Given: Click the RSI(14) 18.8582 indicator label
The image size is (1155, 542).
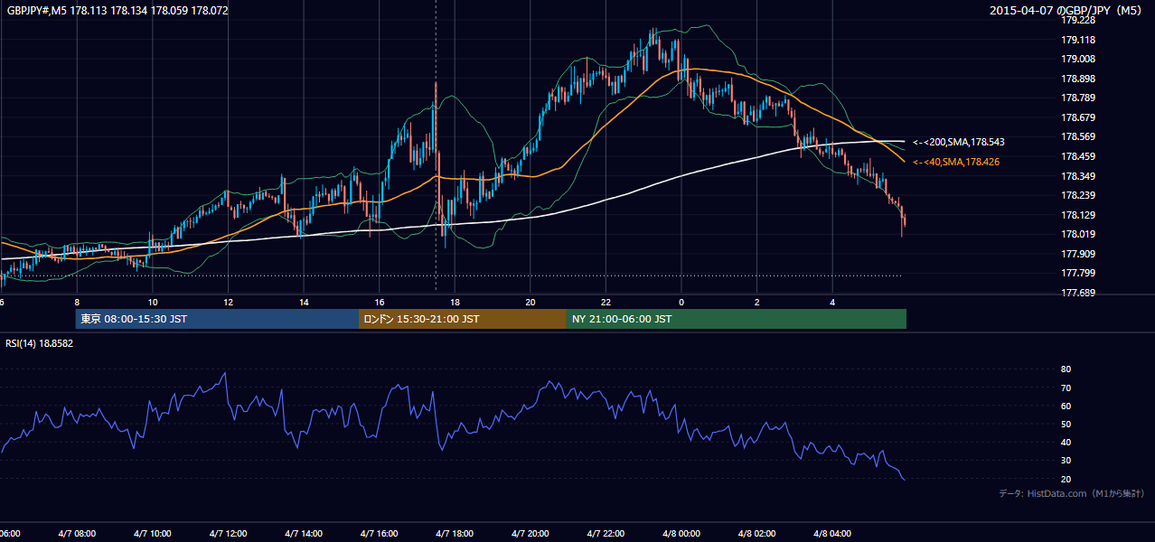Looking at the screenshot, I should [40, 343].
